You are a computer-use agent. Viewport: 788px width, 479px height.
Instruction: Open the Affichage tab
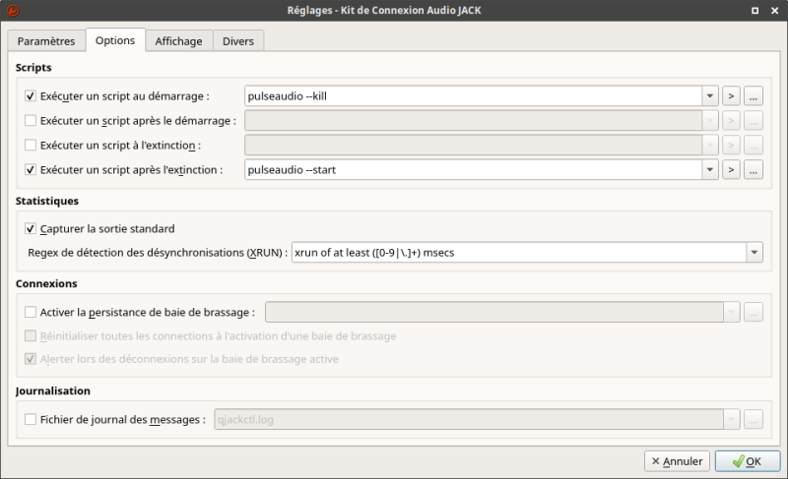178,41
